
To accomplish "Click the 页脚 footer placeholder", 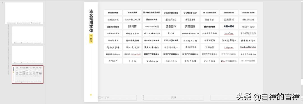I will point(173,98).
